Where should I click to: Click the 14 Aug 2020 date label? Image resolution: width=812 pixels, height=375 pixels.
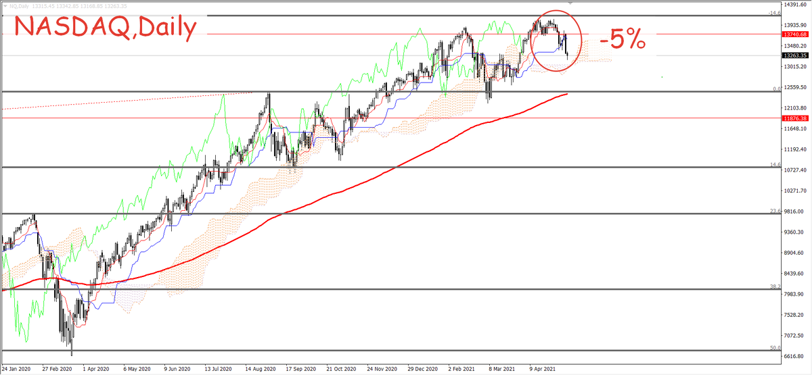(260, 370)
